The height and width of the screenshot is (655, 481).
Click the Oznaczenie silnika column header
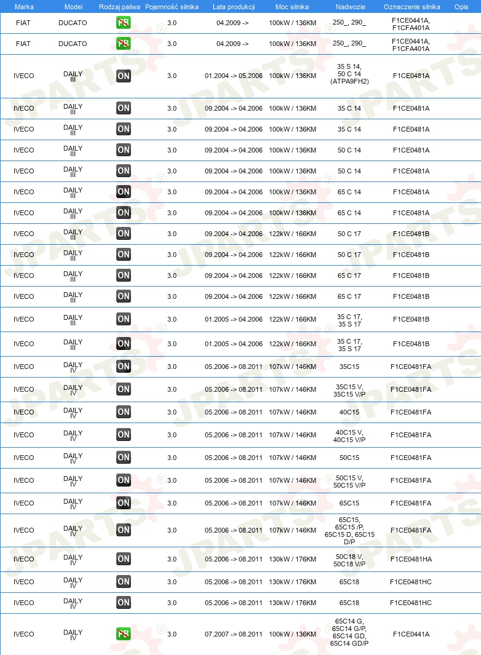click(x=411, y=7)
